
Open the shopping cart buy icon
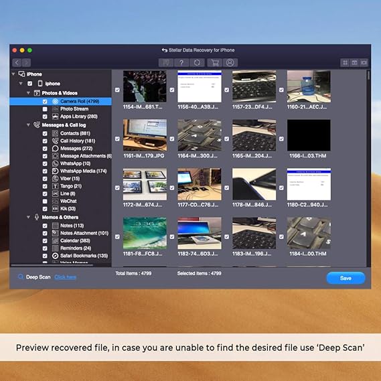(x=214, y=63)
